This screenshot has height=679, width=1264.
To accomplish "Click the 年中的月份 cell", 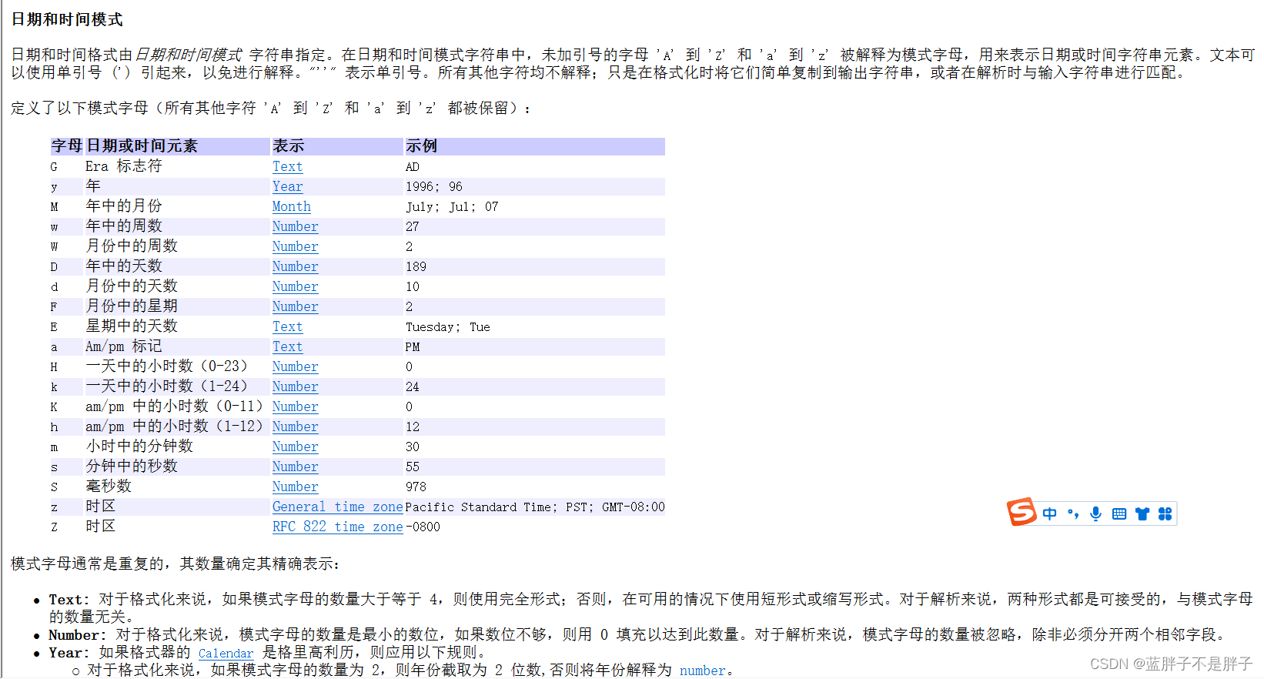I will pyautogui.click(x=124, y=206).
